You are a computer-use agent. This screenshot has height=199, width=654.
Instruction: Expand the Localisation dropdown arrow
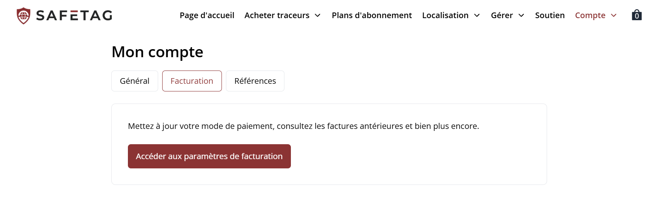(x=477, y=15)
